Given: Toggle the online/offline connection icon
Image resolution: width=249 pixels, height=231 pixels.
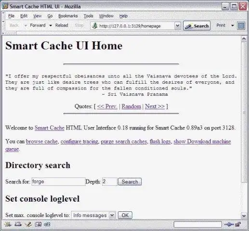Looking at the screenshot, I should point(229,224).
